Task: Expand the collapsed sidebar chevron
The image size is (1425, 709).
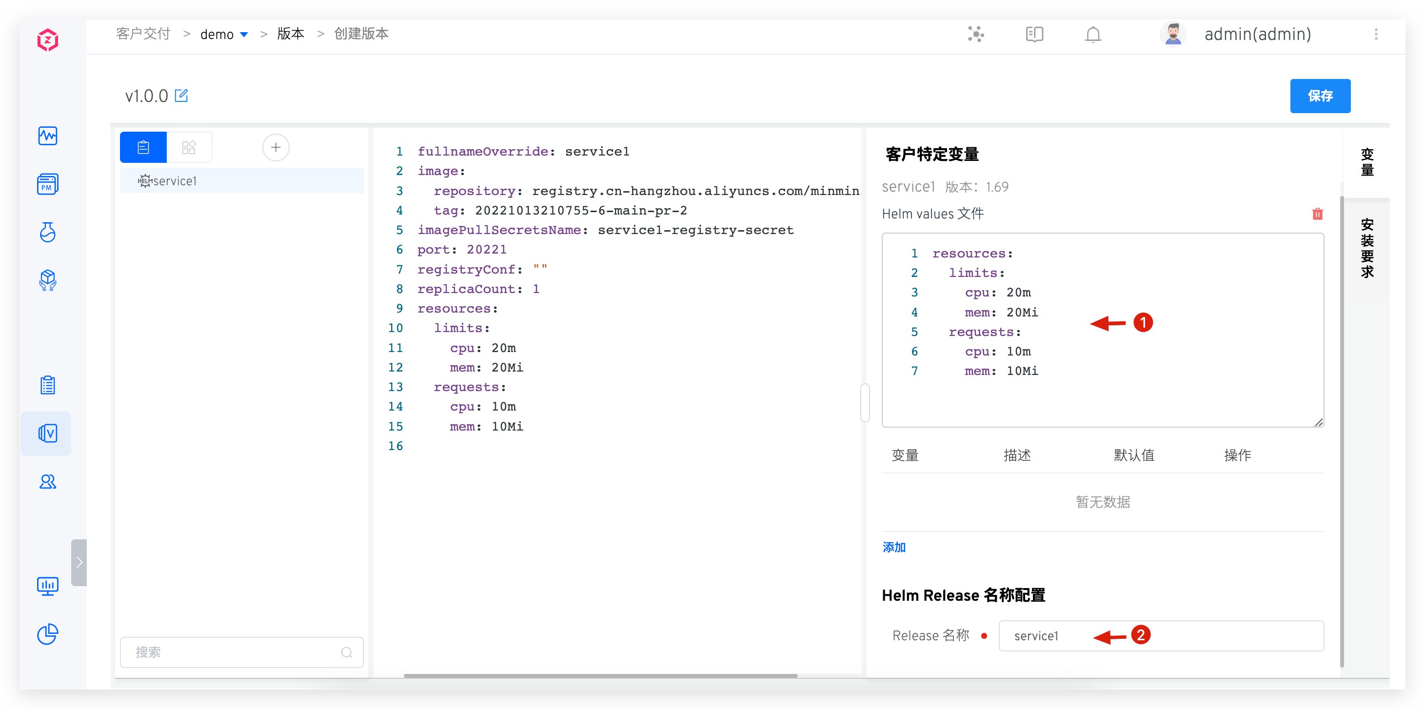Action: 79,562
